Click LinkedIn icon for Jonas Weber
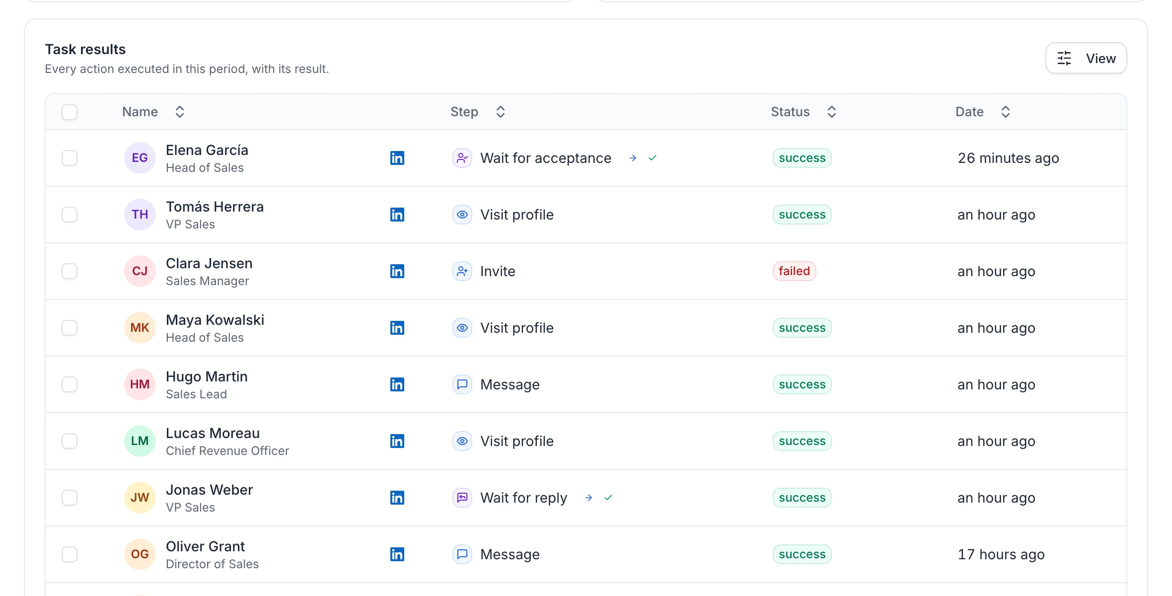Viewport: 1172px width, 596px height. point(397,498)
